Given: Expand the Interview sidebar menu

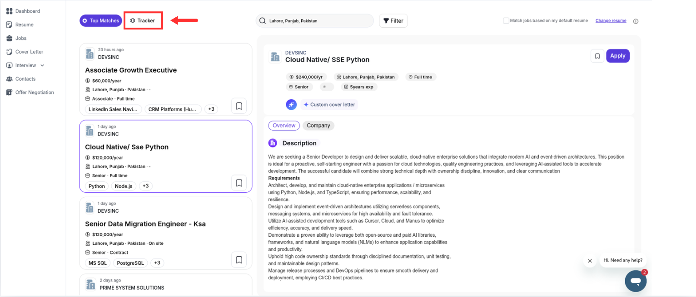Looking at the screenshot, I should 25,65.
